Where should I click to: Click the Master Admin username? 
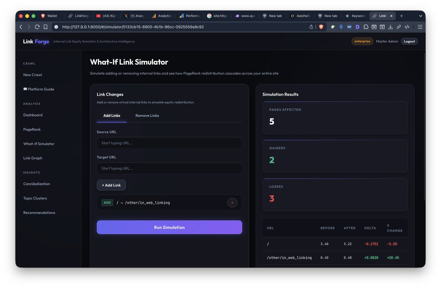tap(387, 42)
